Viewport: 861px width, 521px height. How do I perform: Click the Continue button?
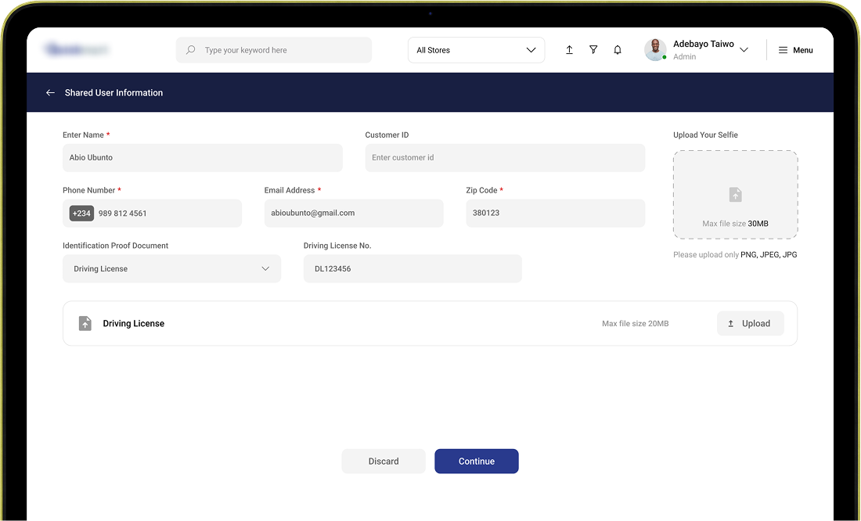(x=477, y=462)
